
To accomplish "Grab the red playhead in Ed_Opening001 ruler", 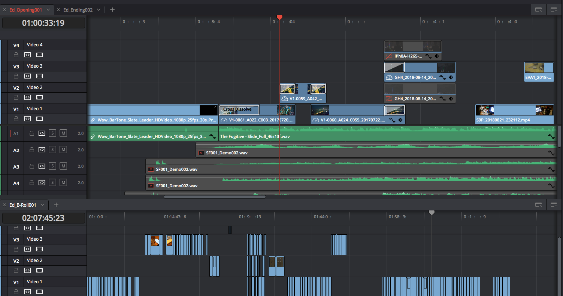I will point(279,17).
